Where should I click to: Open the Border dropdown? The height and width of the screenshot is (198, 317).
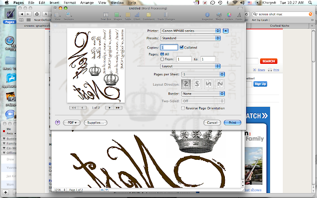coord(203,94)
